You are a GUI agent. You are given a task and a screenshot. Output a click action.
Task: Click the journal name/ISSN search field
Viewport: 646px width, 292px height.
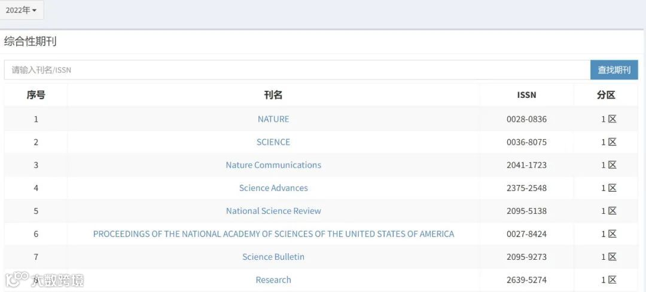pyautogui.click(x=297, y=70)
